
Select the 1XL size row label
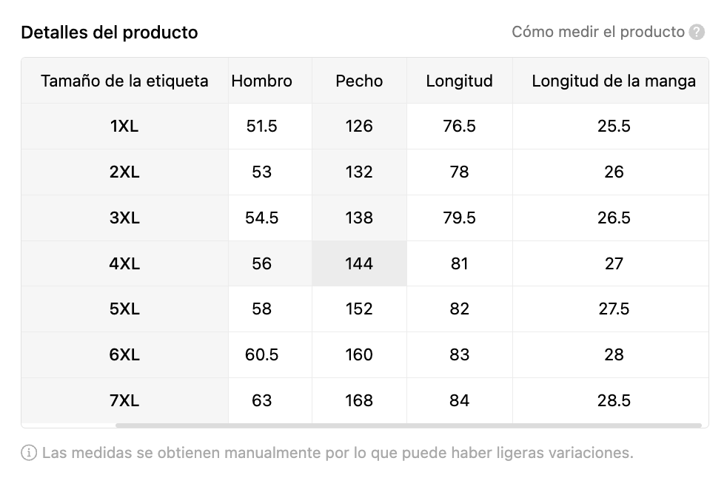(124, 126)
